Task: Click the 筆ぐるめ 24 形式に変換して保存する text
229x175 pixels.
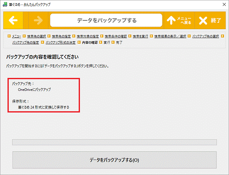Action: pos(44,107)
